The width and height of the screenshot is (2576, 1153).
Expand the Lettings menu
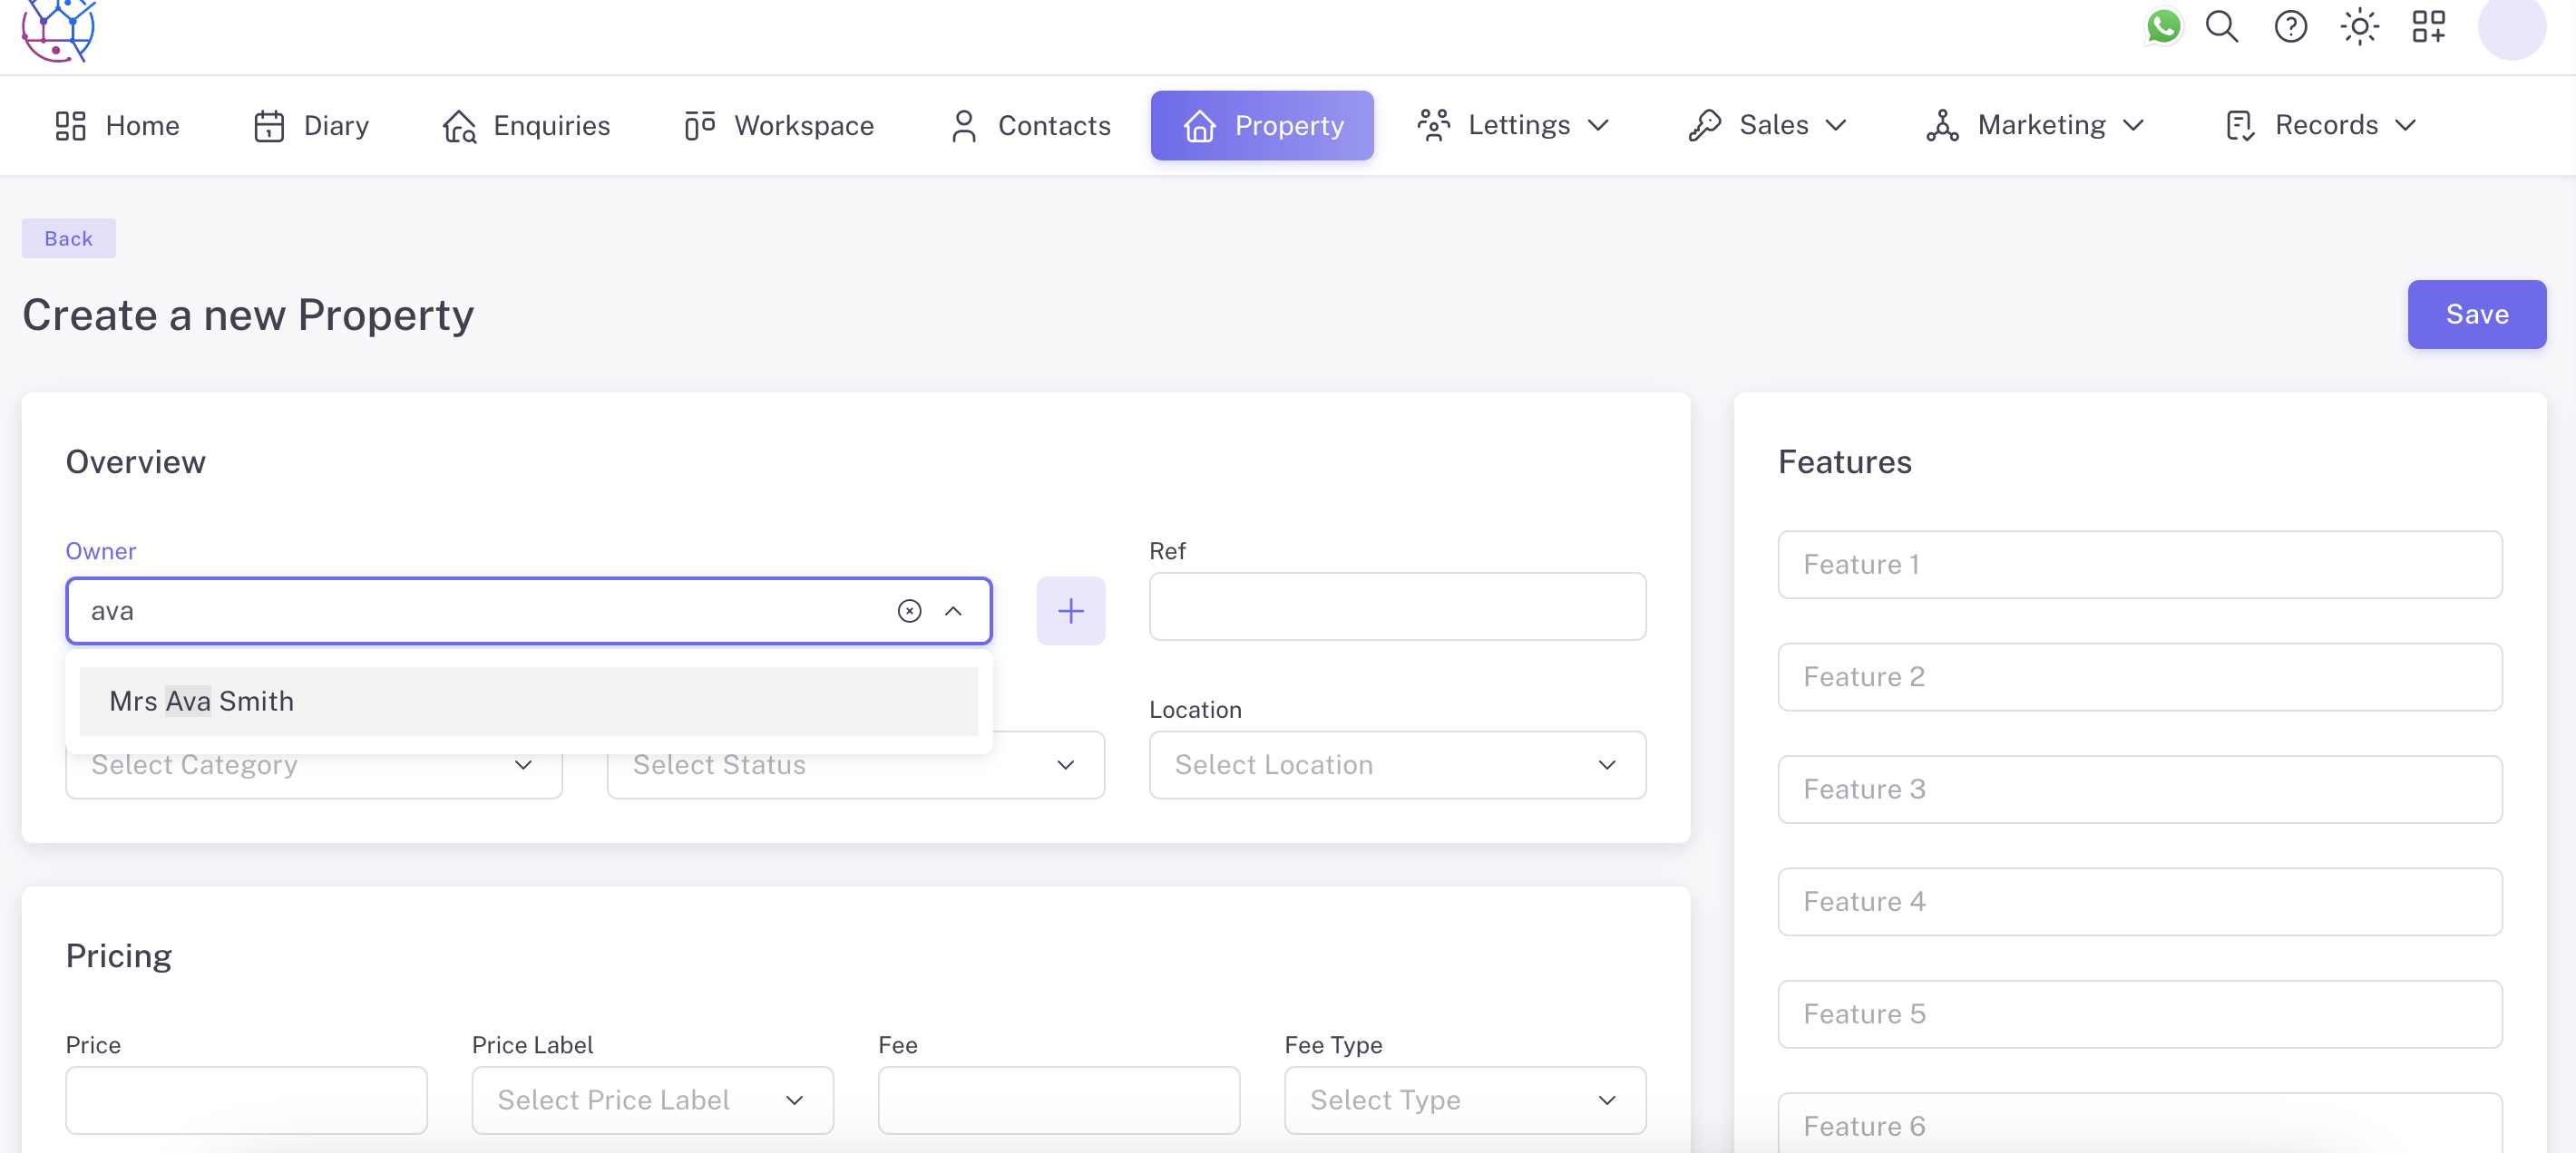tap(1513, 125)
